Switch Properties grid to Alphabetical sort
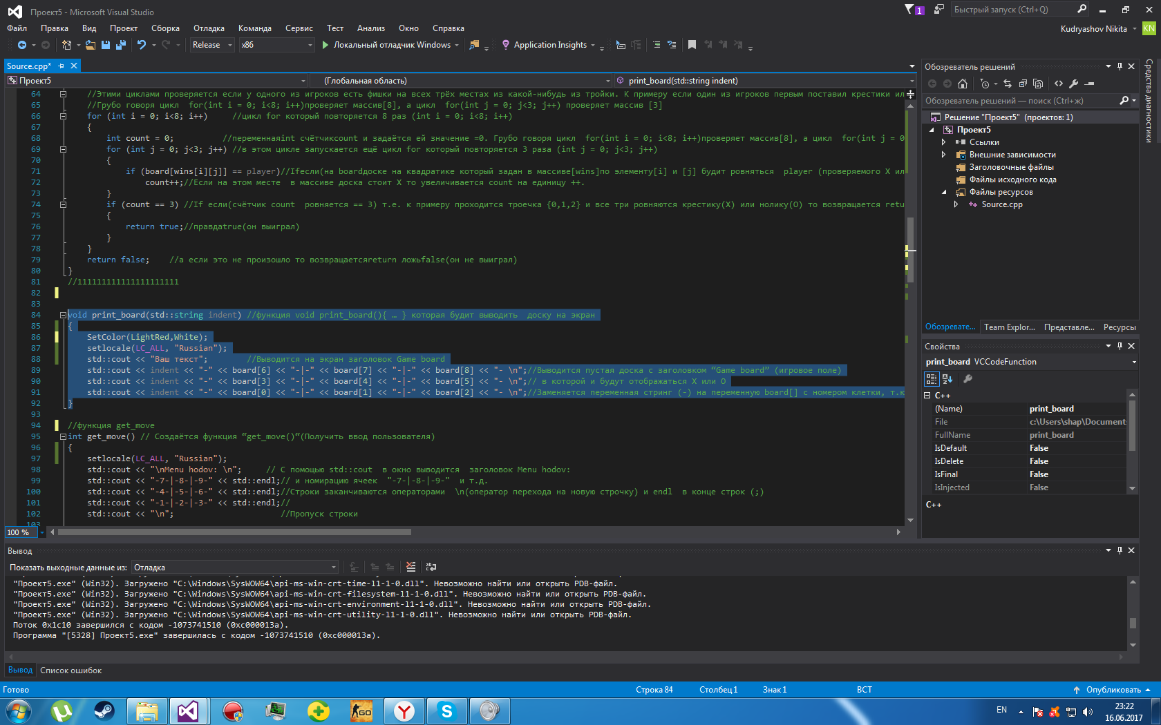The height and width of the screenshot is (725, 1161). 947,378
